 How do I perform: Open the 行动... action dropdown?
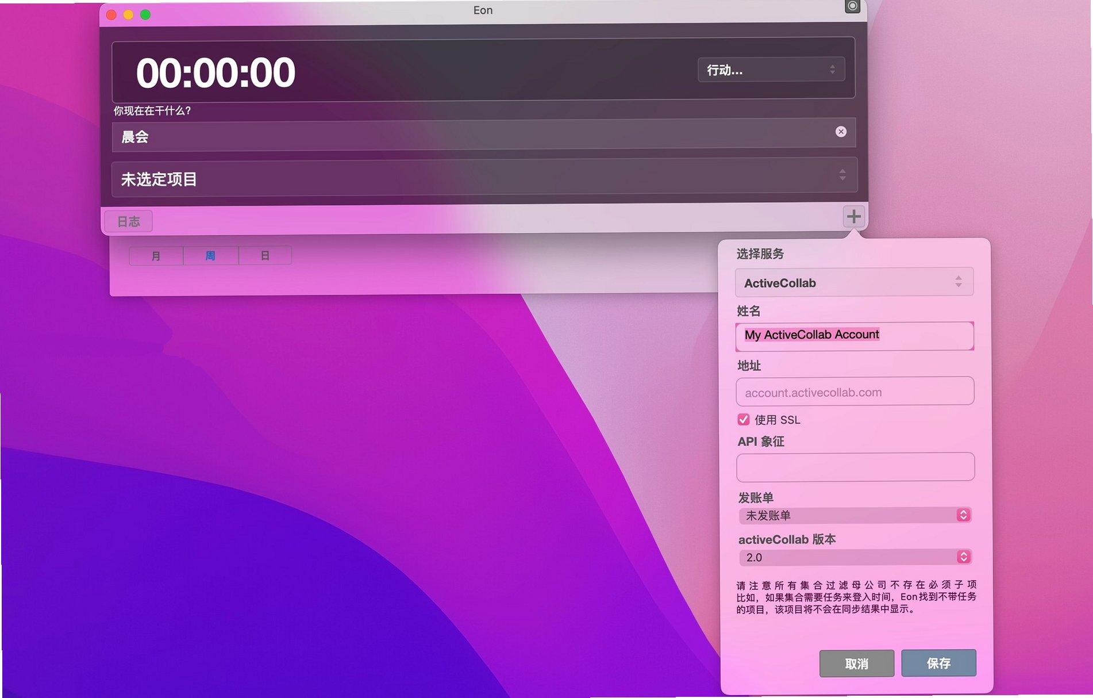771,70
